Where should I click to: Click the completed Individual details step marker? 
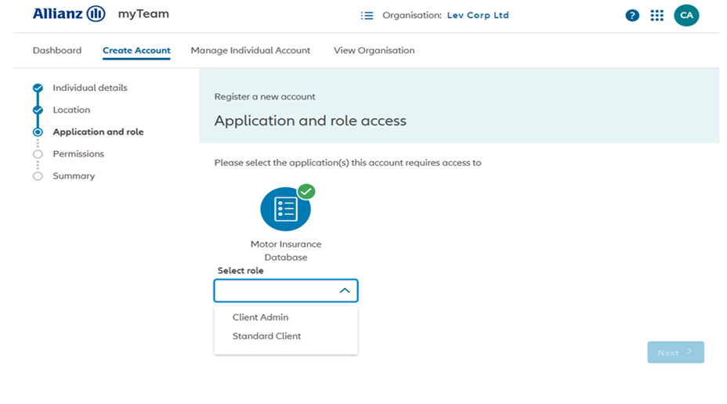coord(38,88)
